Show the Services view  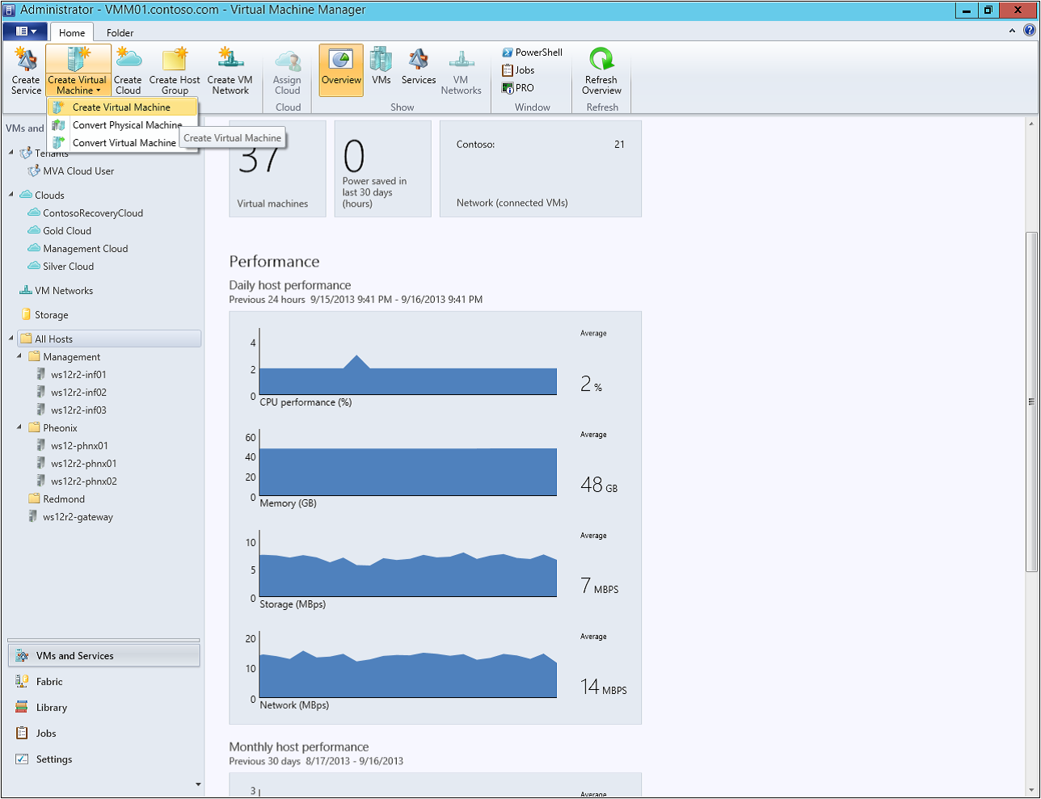click(419, 66)
